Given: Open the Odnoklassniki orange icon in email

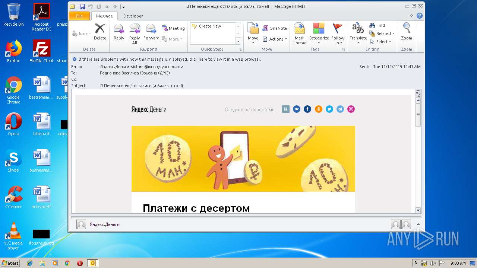Looking at the screenshot, I should [318, 109].
